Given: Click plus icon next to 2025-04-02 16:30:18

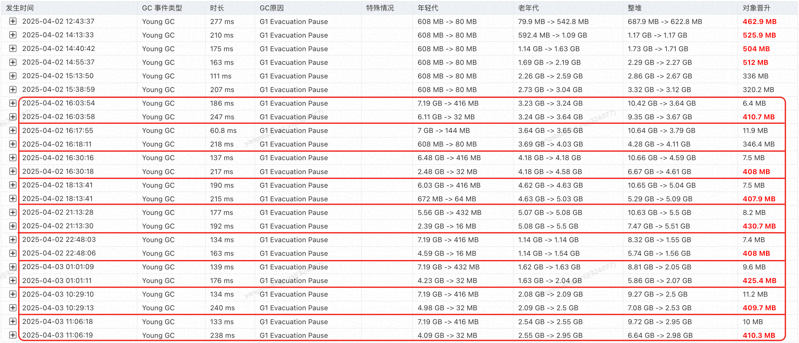Looking at the screenshot, I should [x=13, y=171].
